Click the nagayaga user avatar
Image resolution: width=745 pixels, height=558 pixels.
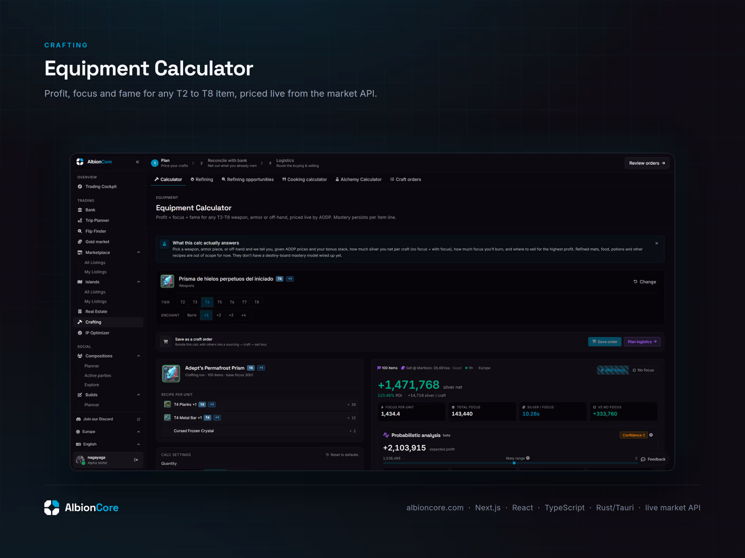(80, 460)
